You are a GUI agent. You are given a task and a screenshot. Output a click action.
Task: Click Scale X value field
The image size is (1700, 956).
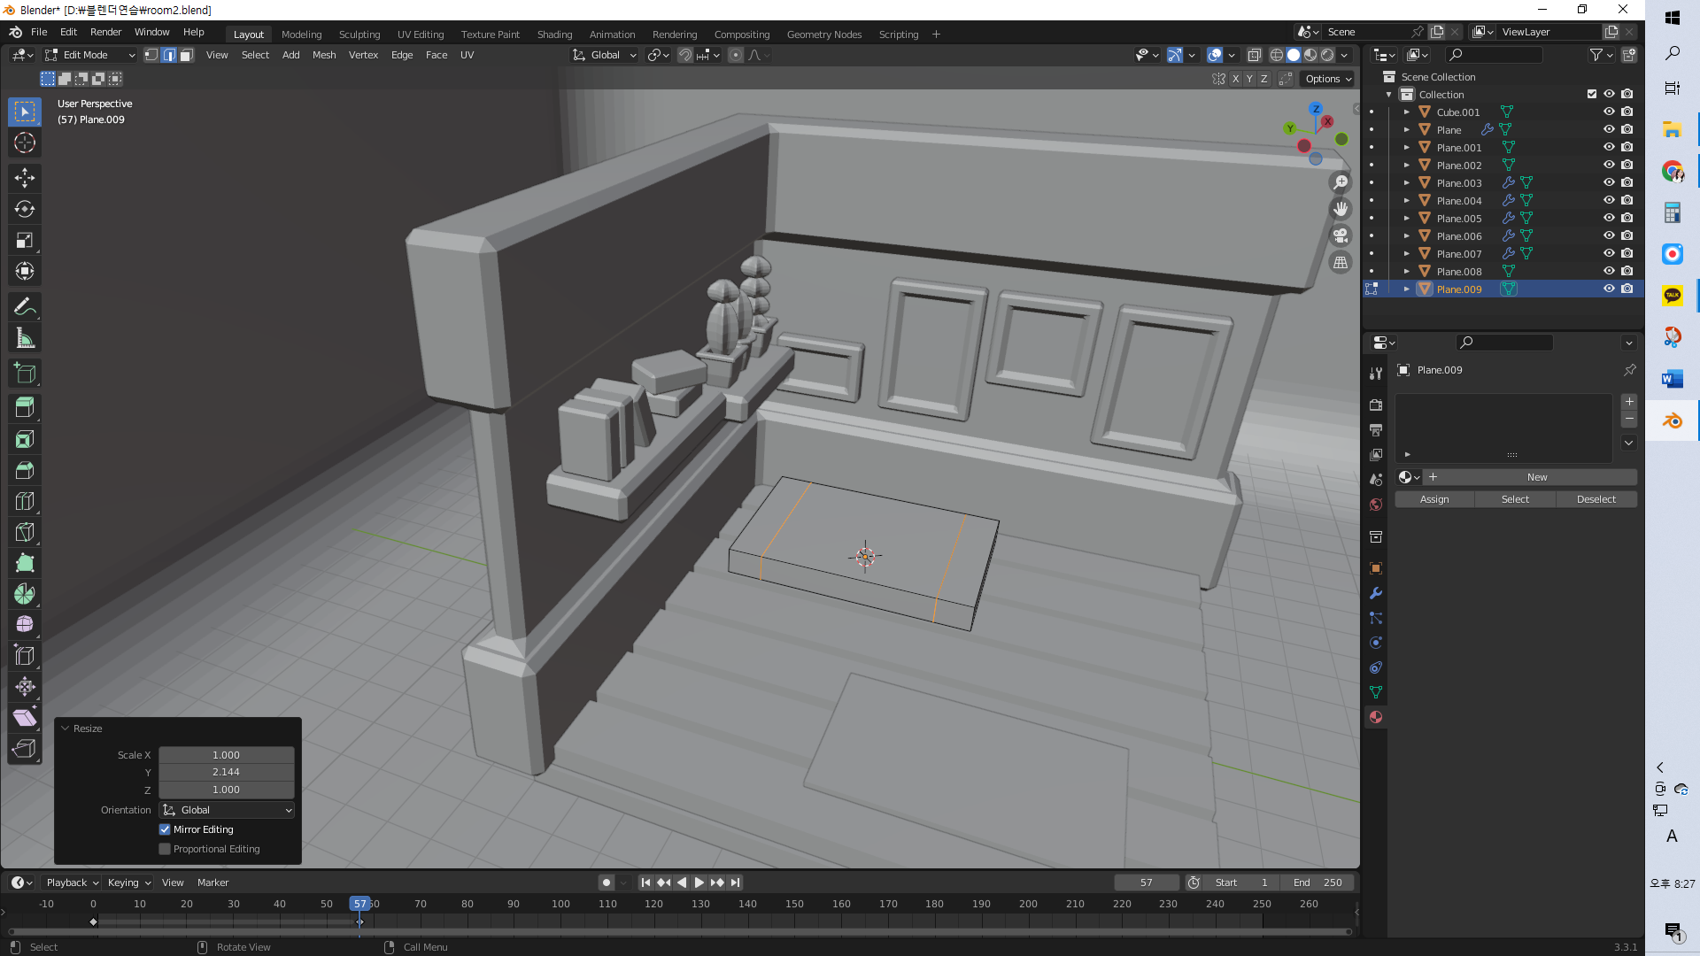pos(227,755)
